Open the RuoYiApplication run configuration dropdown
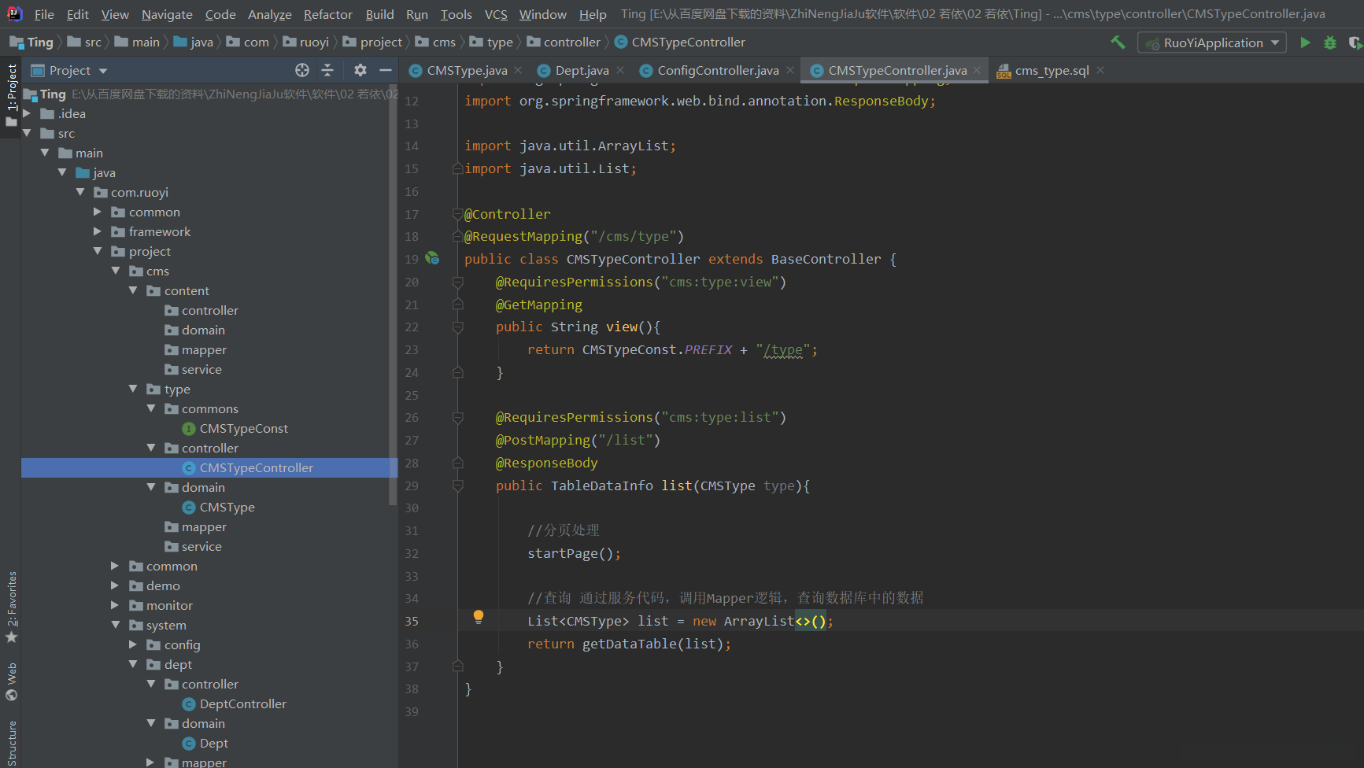Viewport: 1364px width, 768px height. click(1212, 42)
